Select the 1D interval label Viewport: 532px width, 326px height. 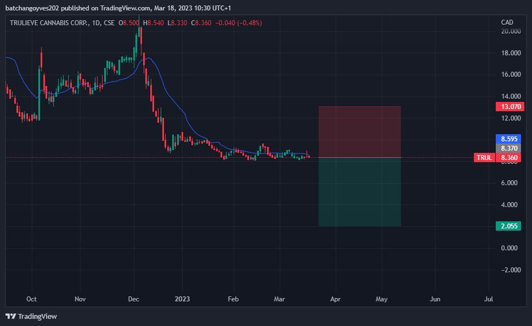pos(96,23)
